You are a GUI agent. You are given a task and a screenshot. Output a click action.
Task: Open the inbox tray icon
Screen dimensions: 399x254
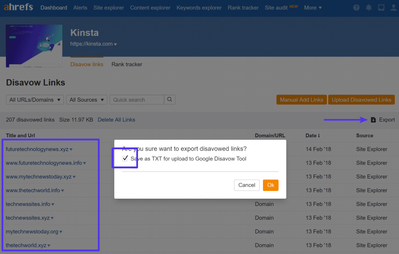coord(381,8)
